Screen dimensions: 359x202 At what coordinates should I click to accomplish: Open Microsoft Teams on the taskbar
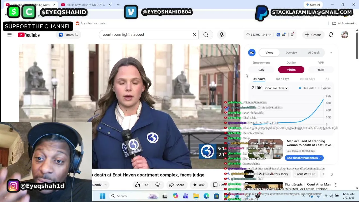coord(186,196)
